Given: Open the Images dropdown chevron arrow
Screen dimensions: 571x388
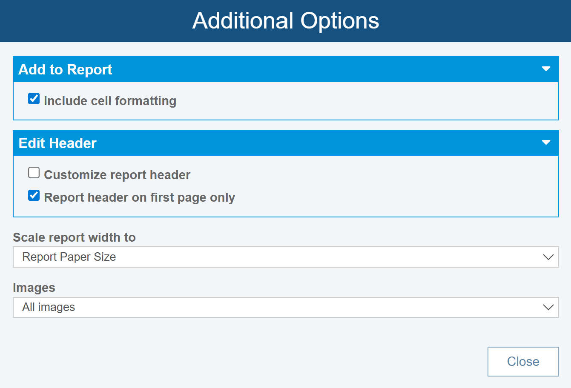Looking at the screenshot, I should point(548,307).
